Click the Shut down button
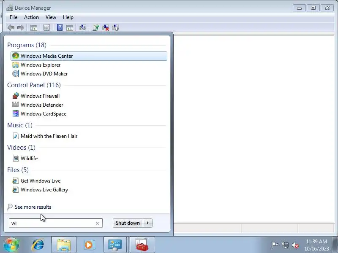 coord(128,223)
